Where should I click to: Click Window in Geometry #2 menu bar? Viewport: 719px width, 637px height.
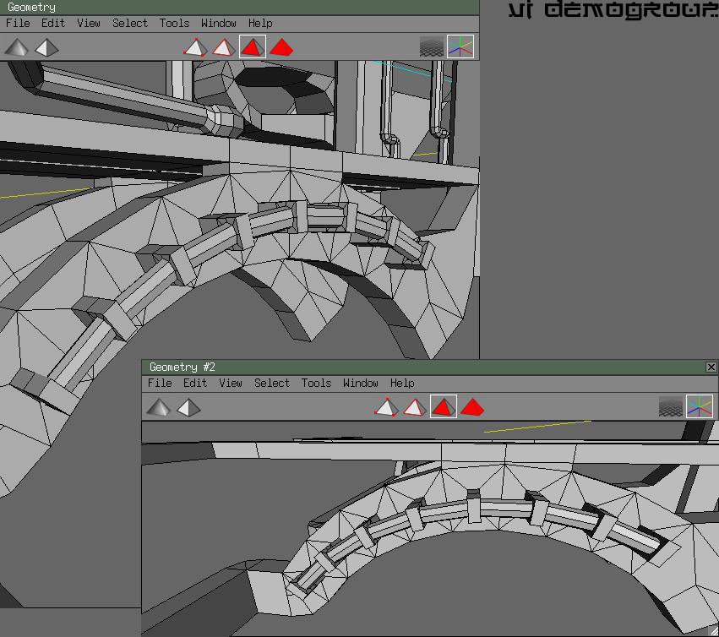click(361, 383)
